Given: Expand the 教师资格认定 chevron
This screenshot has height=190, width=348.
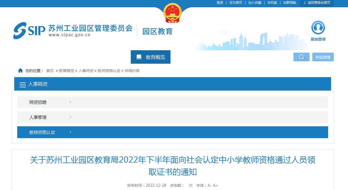Looking at the screenshot, I should point(70,132).
